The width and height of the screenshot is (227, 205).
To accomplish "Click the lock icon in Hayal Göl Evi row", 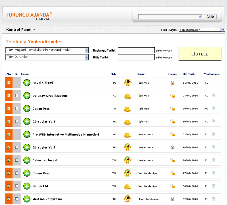I will pos(173,83).
